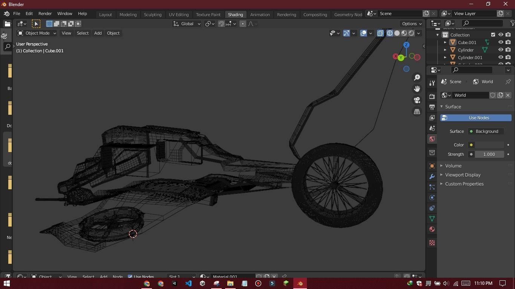
Task: Click the Y axis gizmo handle
Action: [401, 58]
